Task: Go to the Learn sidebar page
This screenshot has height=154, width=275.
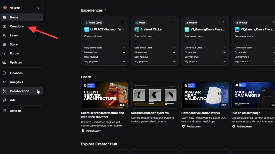Action: [x=22, y=35]
